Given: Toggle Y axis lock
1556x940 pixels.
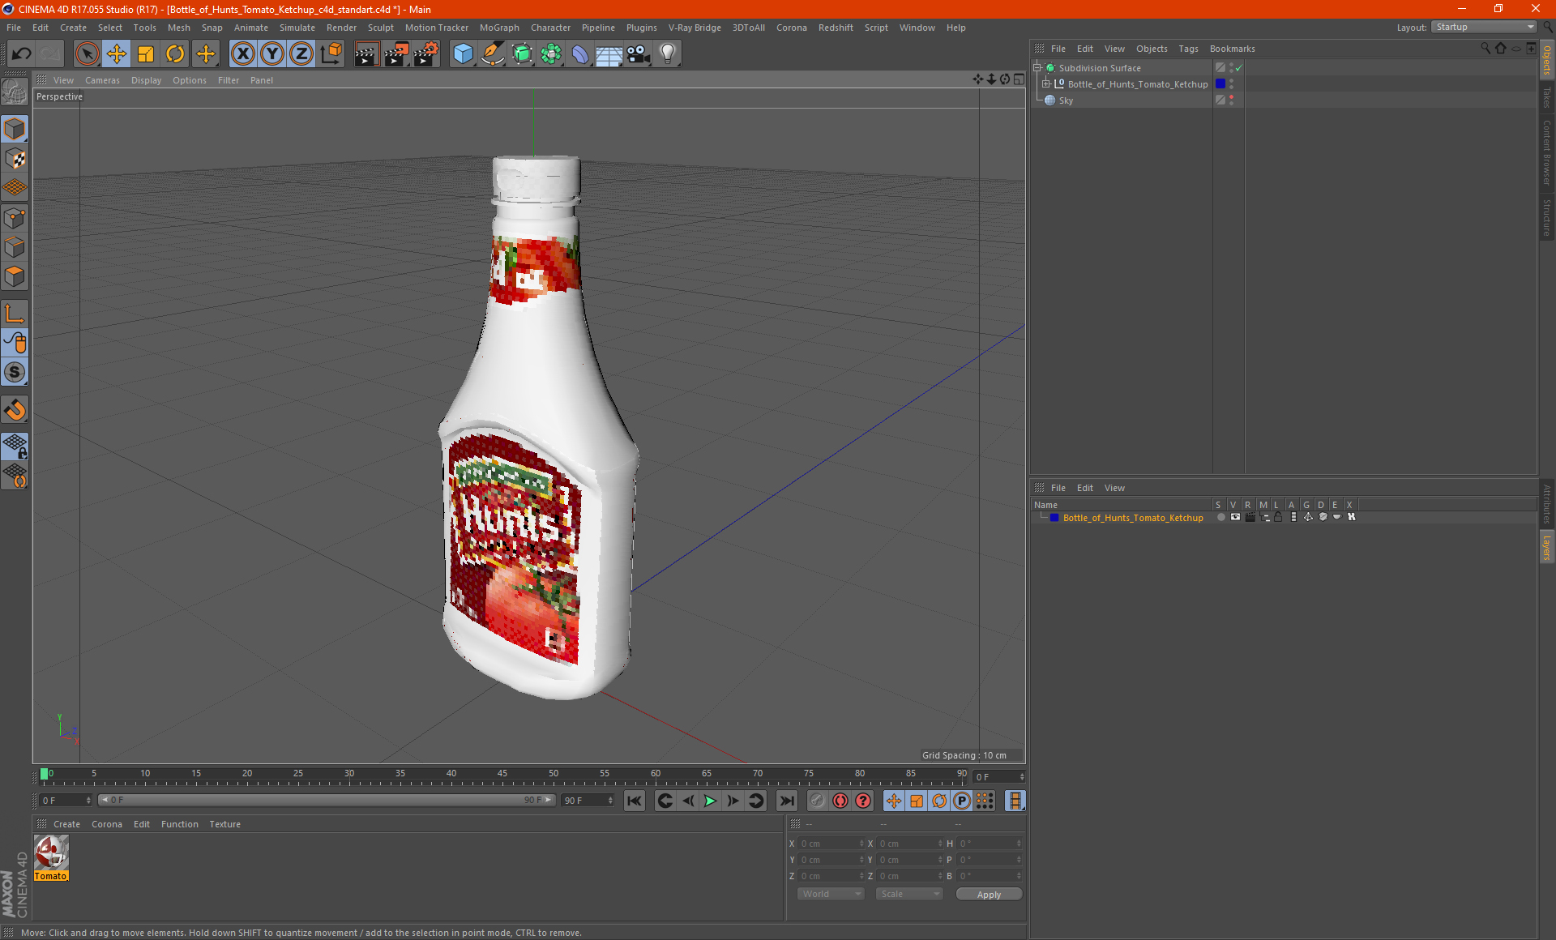Looking at the screenshot, I should point(272,54).
